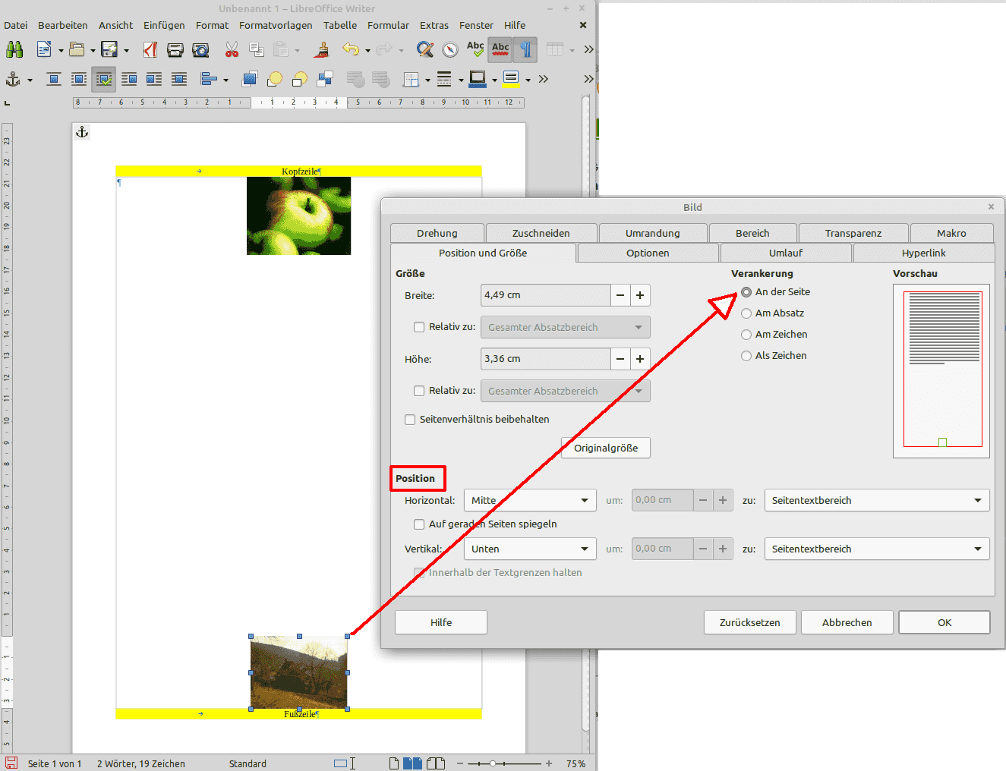Confirm dialog with OK button
The width and height of the screenshot is (1006, 771).
tap(945, 622)
